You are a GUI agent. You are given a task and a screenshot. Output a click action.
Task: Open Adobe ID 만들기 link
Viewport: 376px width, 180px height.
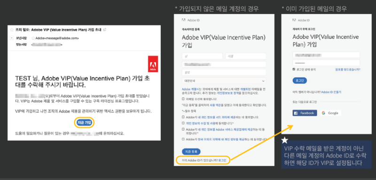(x=331, y=92)
